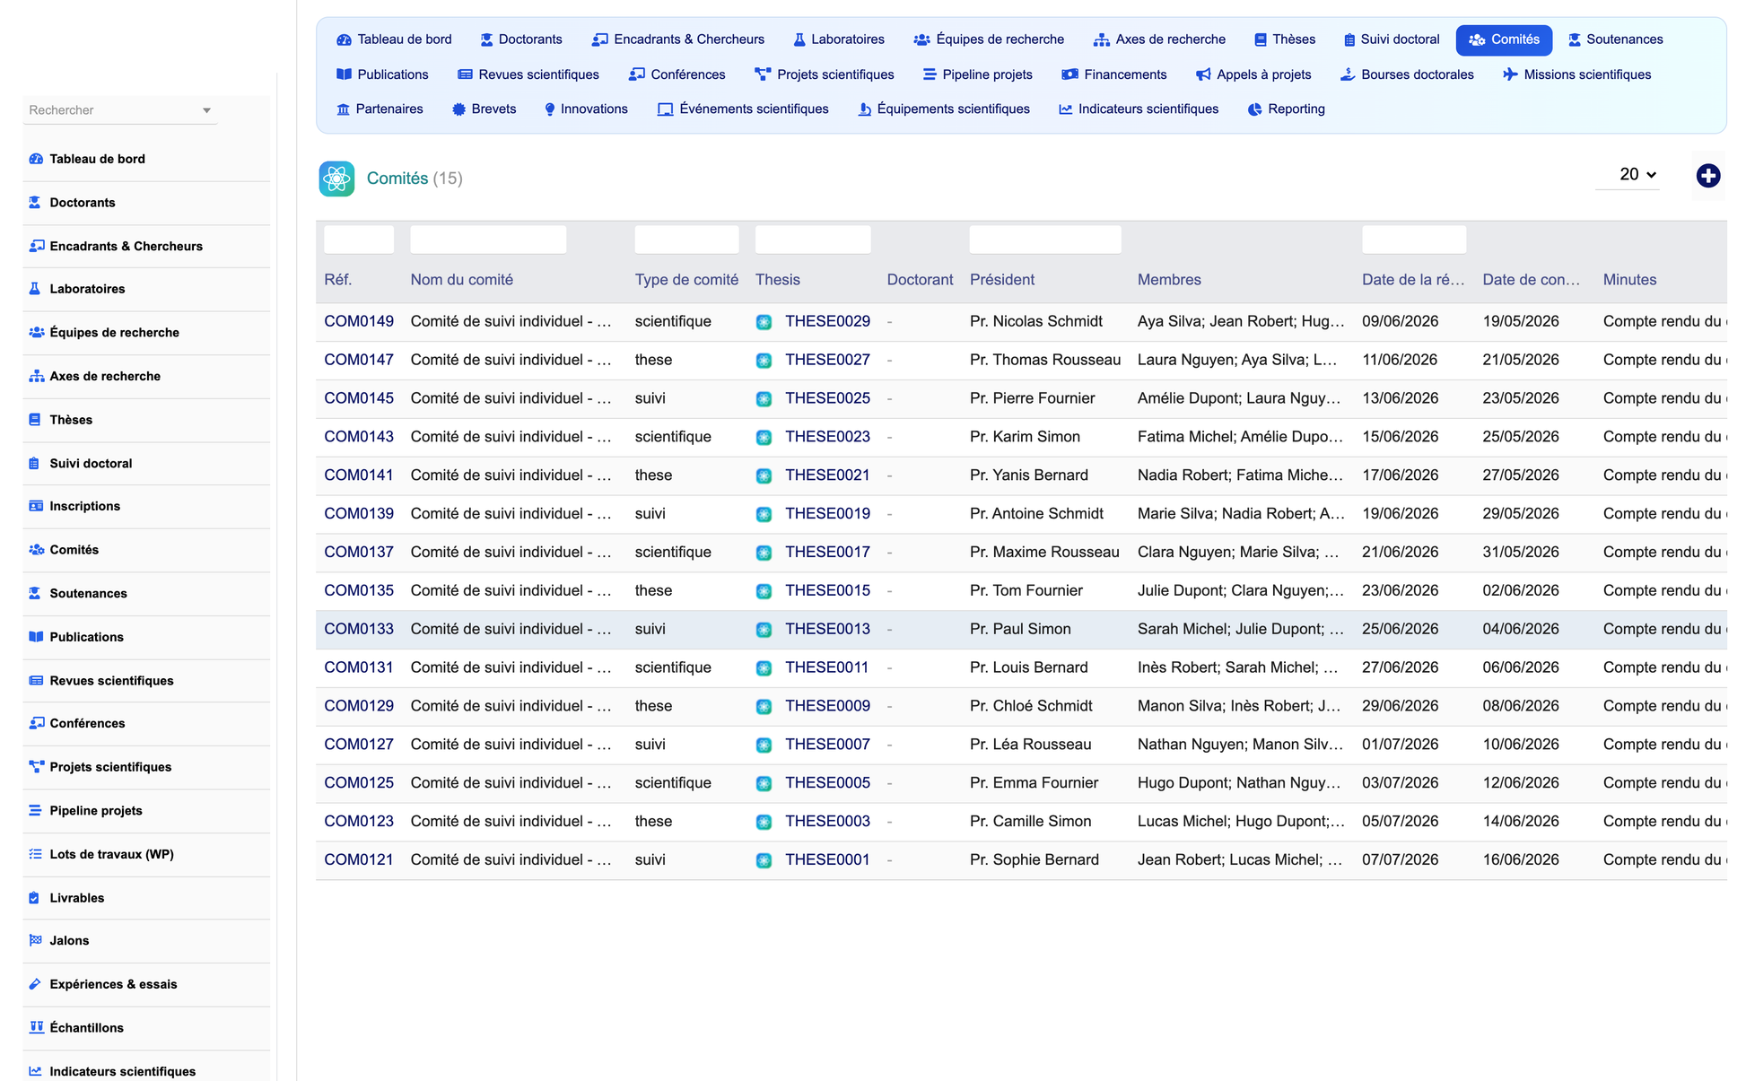Click the Axes de recherche sidebar icon

(x=36, y=376)
